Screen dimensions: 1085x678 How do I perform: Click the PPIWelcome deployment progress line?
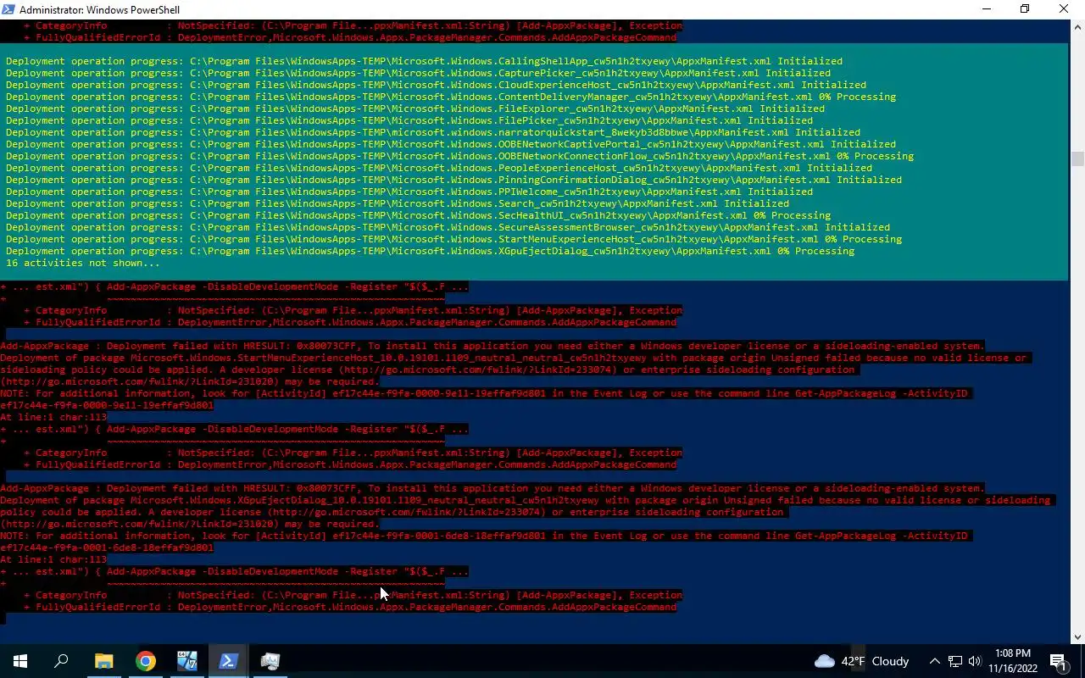click(409, 192)
